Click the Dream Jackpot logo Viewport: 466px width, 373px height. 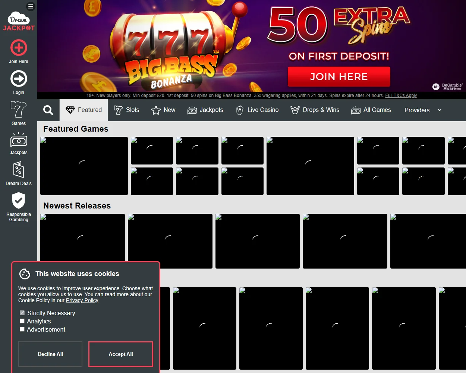coord(19,21)
